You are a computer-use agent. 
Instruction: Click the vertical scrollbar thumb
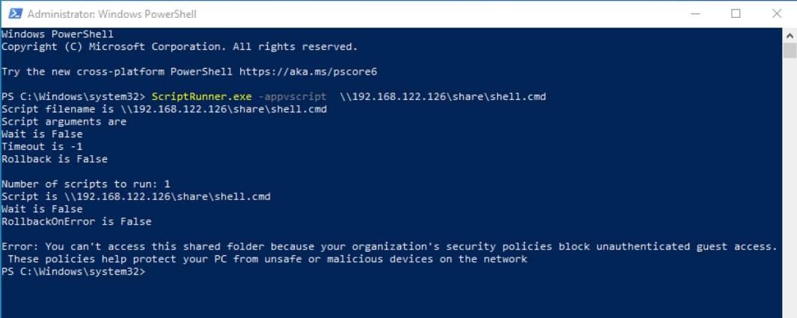[790, 50]
